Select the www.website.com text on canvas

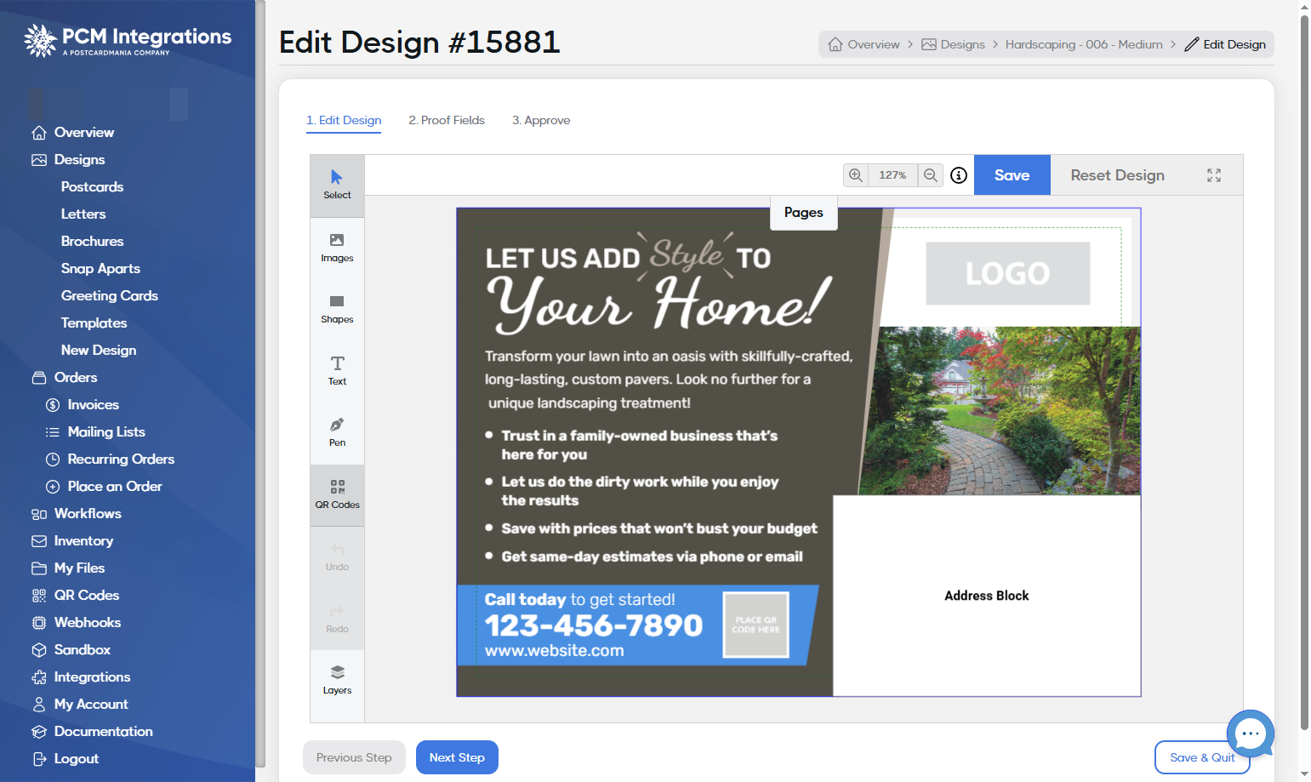coord(555,651)
